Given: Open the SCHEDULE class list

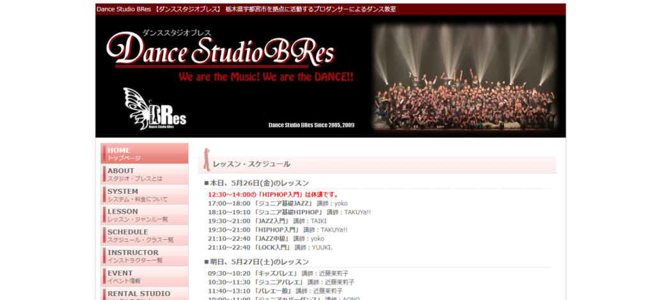Looking at the screenshot, I should point(144,235).
